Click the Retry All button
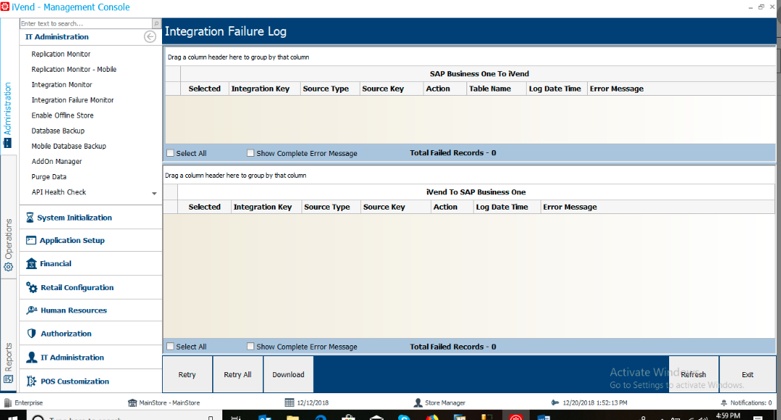The image size is (781, 420). [238, 374]
